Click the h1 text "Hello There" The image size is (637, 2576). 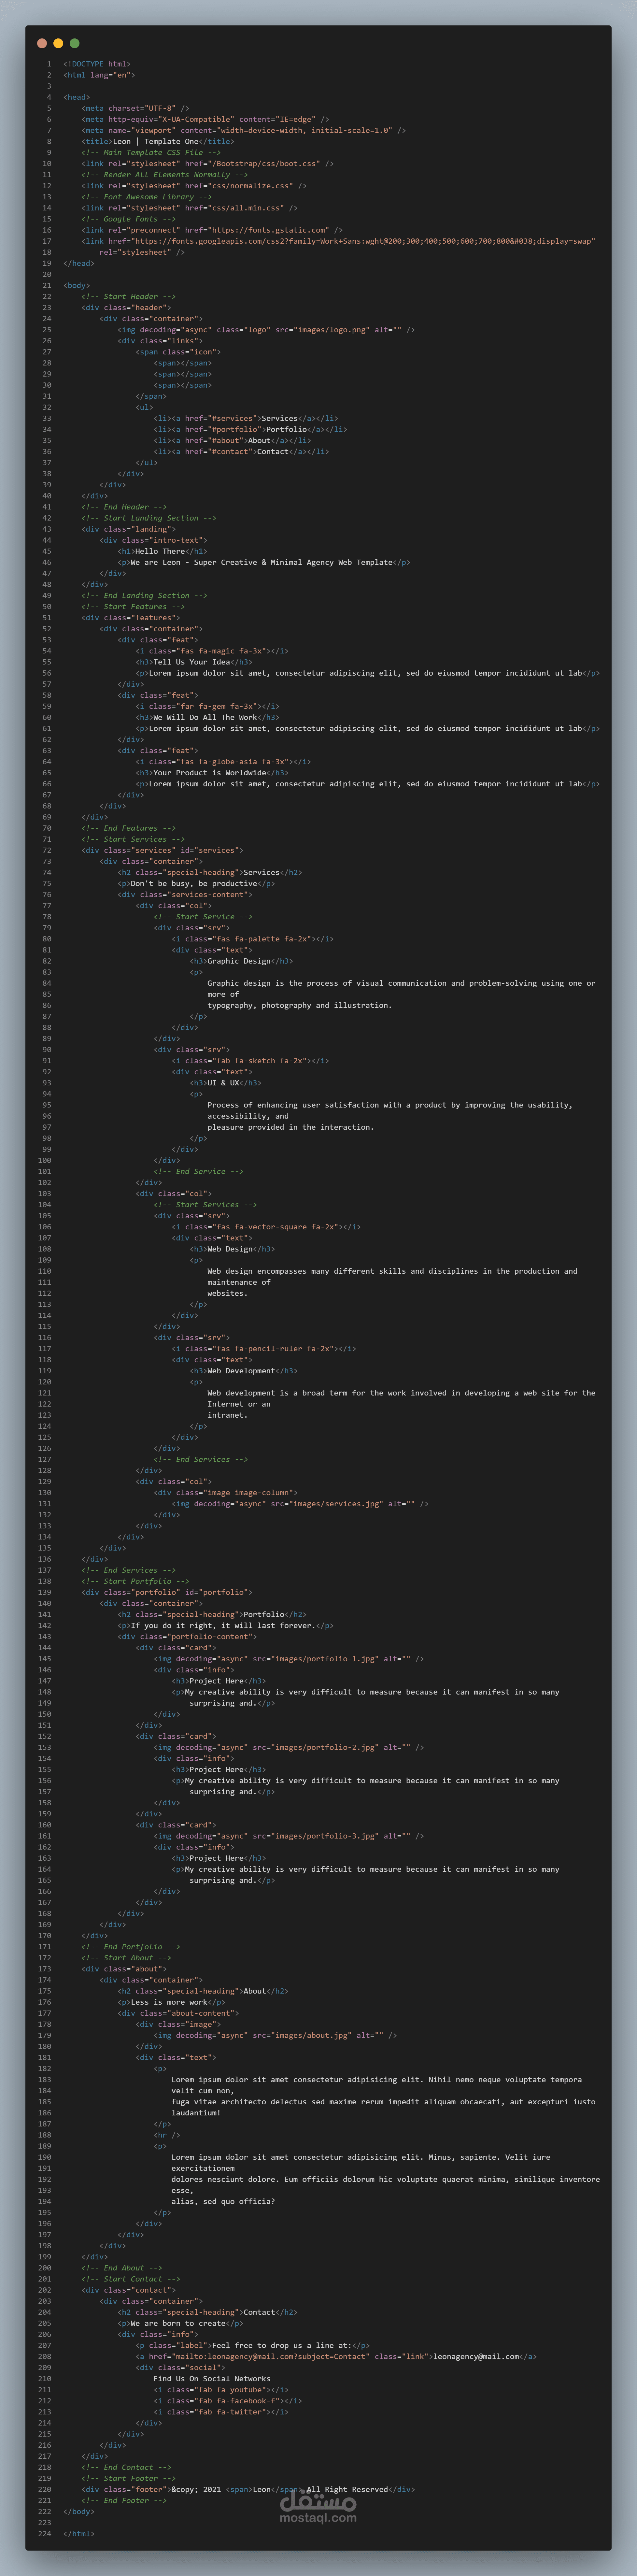[x=160, y=551]
